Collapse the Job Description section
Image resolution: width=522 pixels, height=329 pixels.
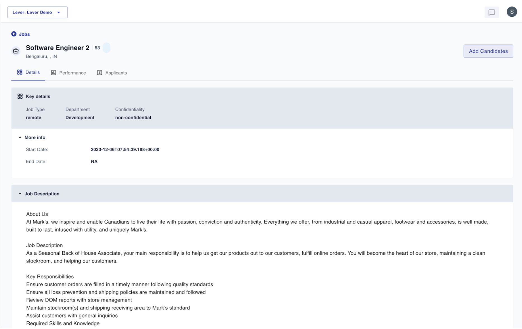point(20,194)
